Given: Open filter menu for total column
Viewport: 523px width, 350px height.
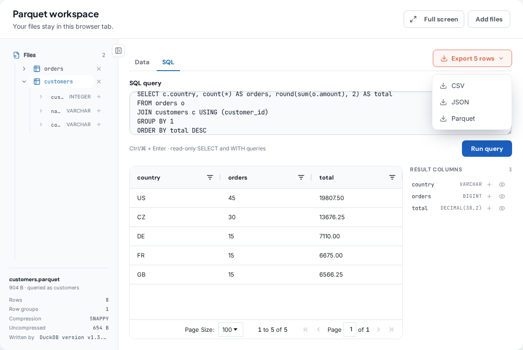Looking at the screenshot, I should tap(392, 177).
